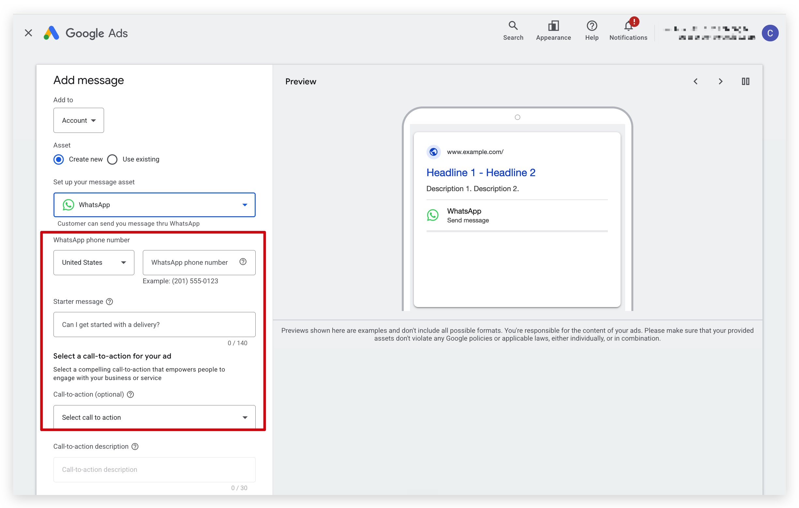
Task: Focus the Starter message text field
Action: pyautogui.click(x=154, y=324)
